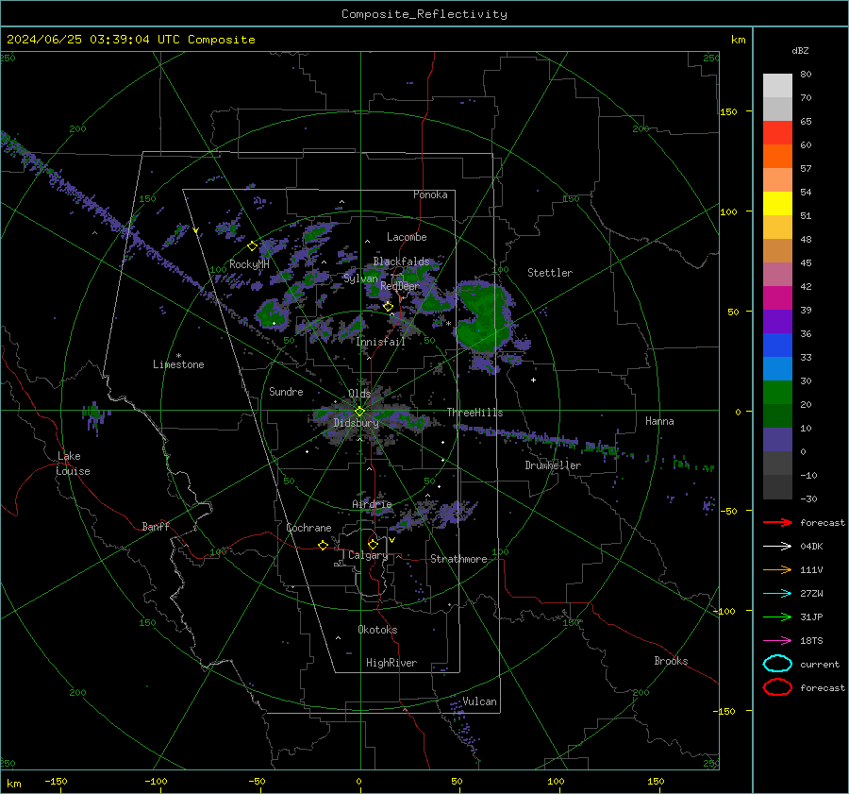Click the 'current' legend text

pyautogui.click(x=820, y=664)
